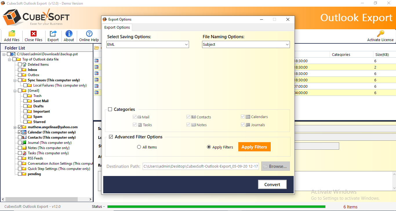Select Local Failures (This computer only) folder
The image size is (396, 211).
point(60,85)
